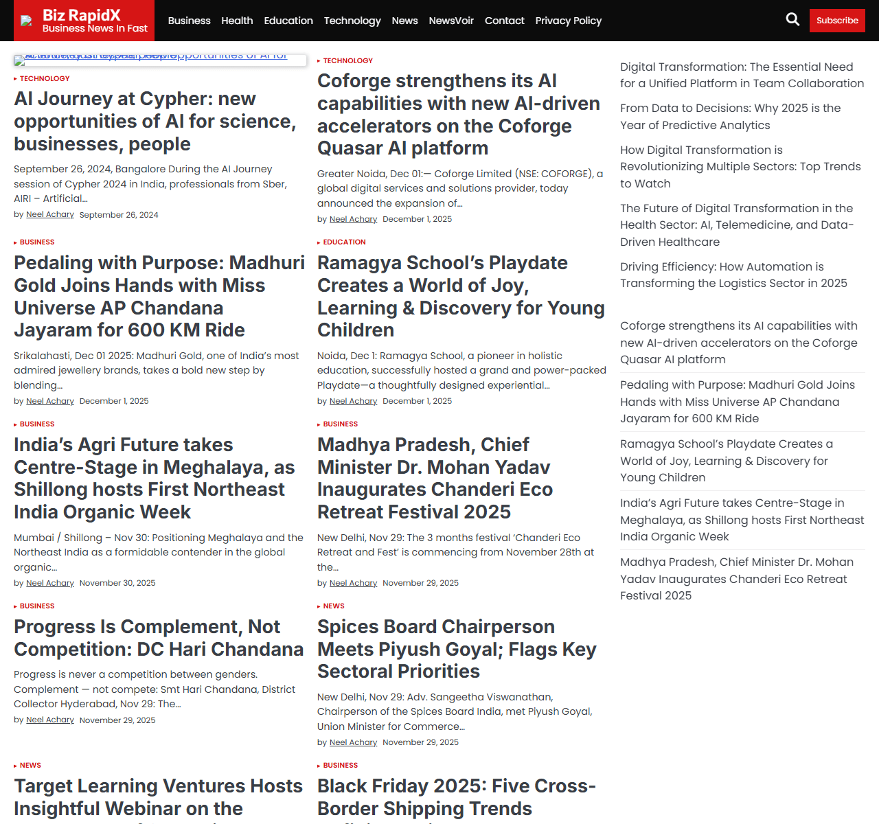Open the Privacy Policy page
The width and height of the screenshot is (879, 824).
[x=568, y=21]
